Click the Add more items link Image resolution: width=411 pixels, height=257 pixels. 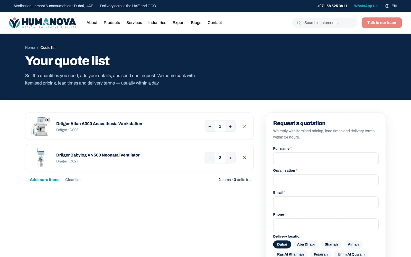(x=42, y=180)
